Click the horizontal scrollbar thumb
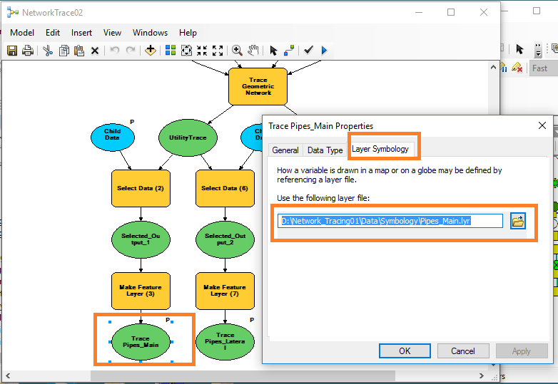The image size is (558, 384). click(x=243, y=376)
